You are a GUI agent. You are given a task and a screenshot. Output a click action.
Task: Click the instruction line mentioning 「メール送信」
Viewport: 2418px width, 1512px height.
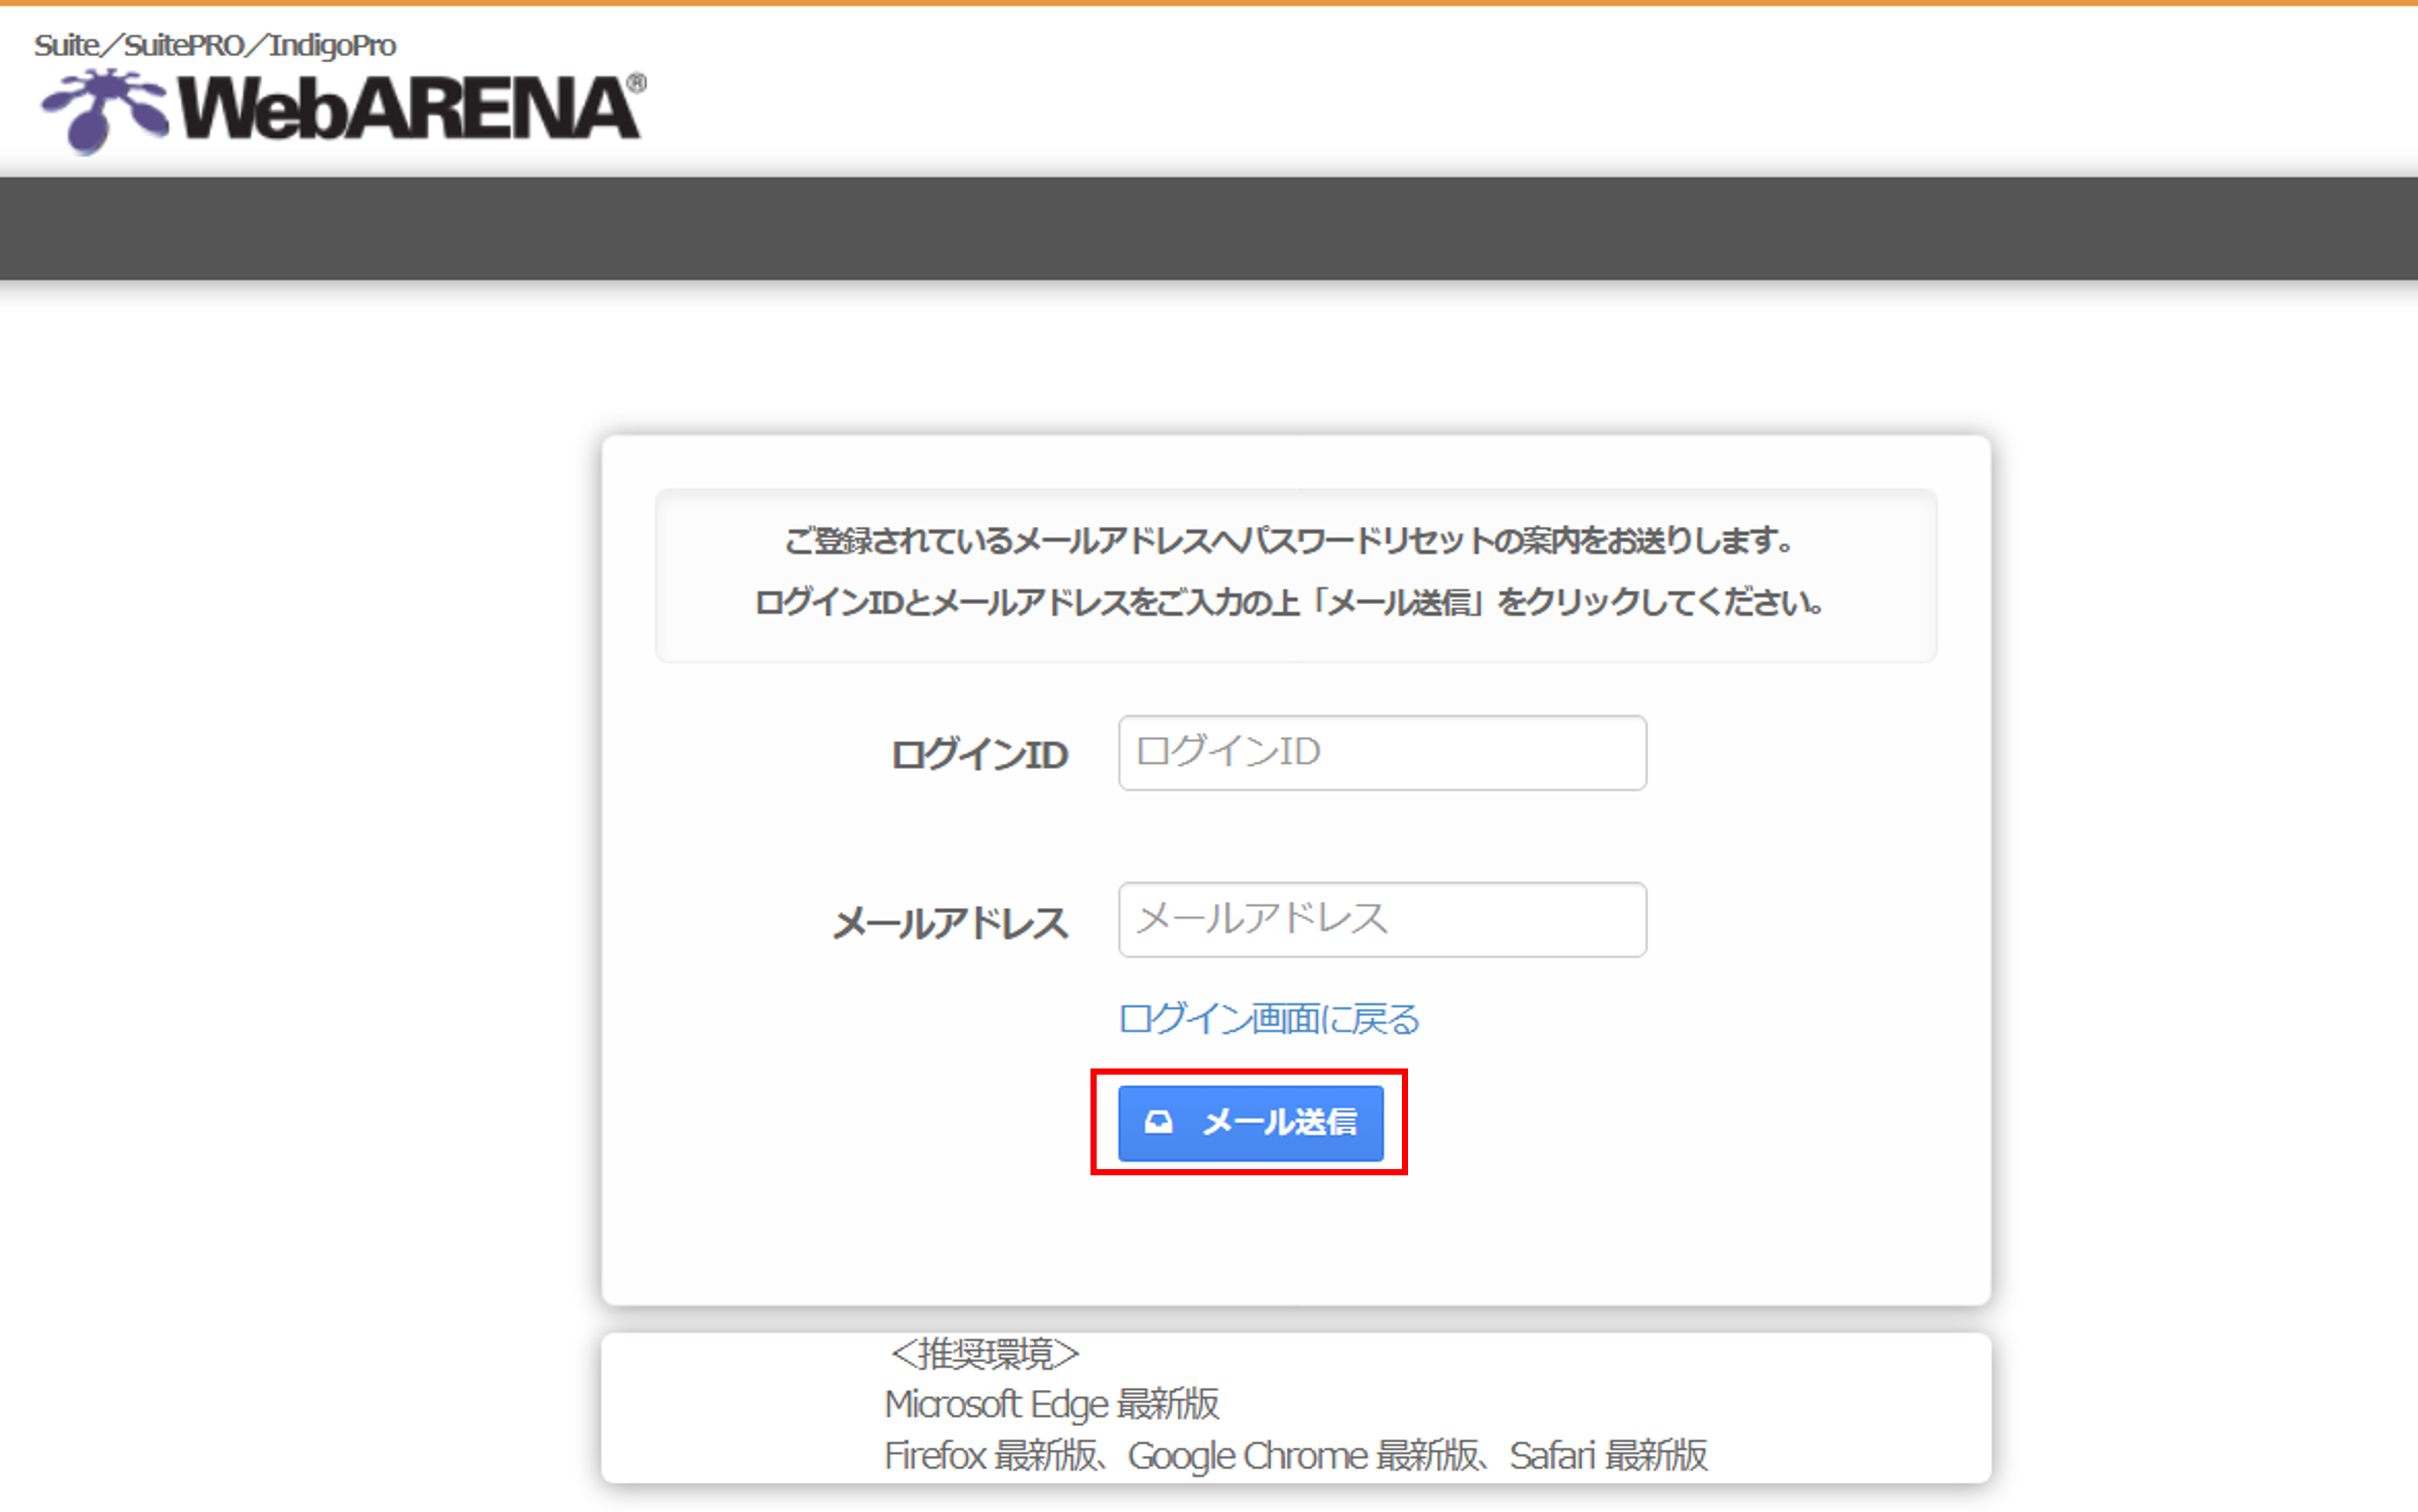[1288, 602]
